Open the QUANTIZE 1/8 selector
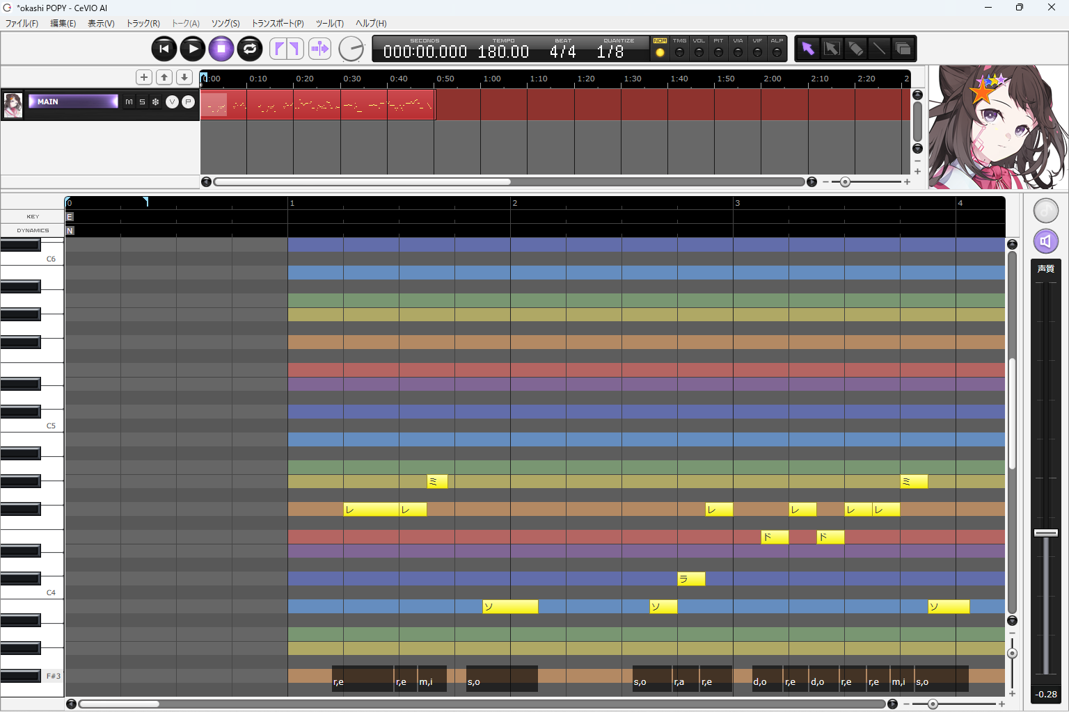This screenshot has height=712, width=1069. click(x=610, y=51)
